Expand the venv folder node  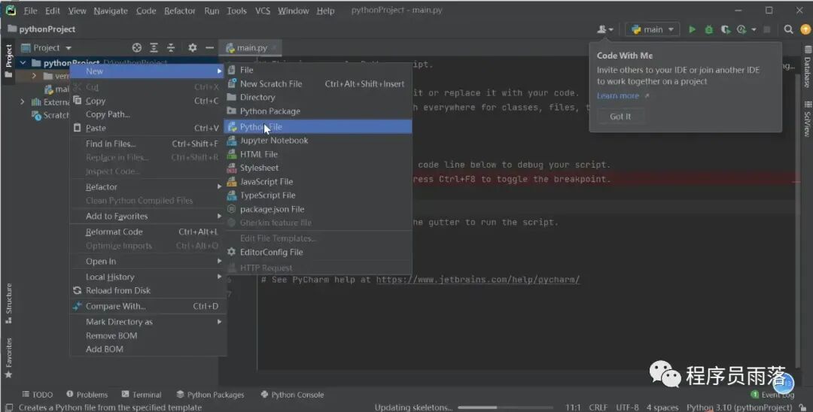(34, 76)
